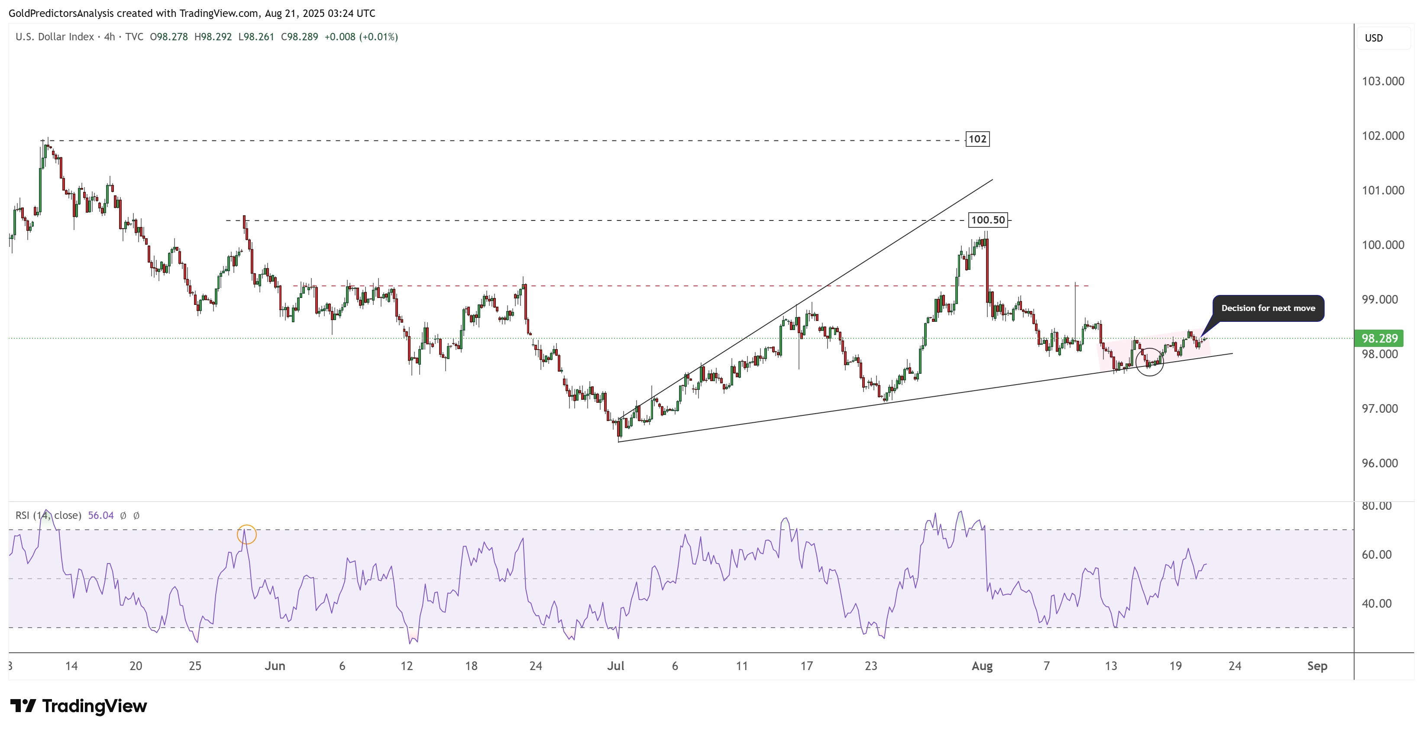Click the 13 date label on the time axis
The height and width of the screenshot is (732, 1423).
(x=1111, y=666)
